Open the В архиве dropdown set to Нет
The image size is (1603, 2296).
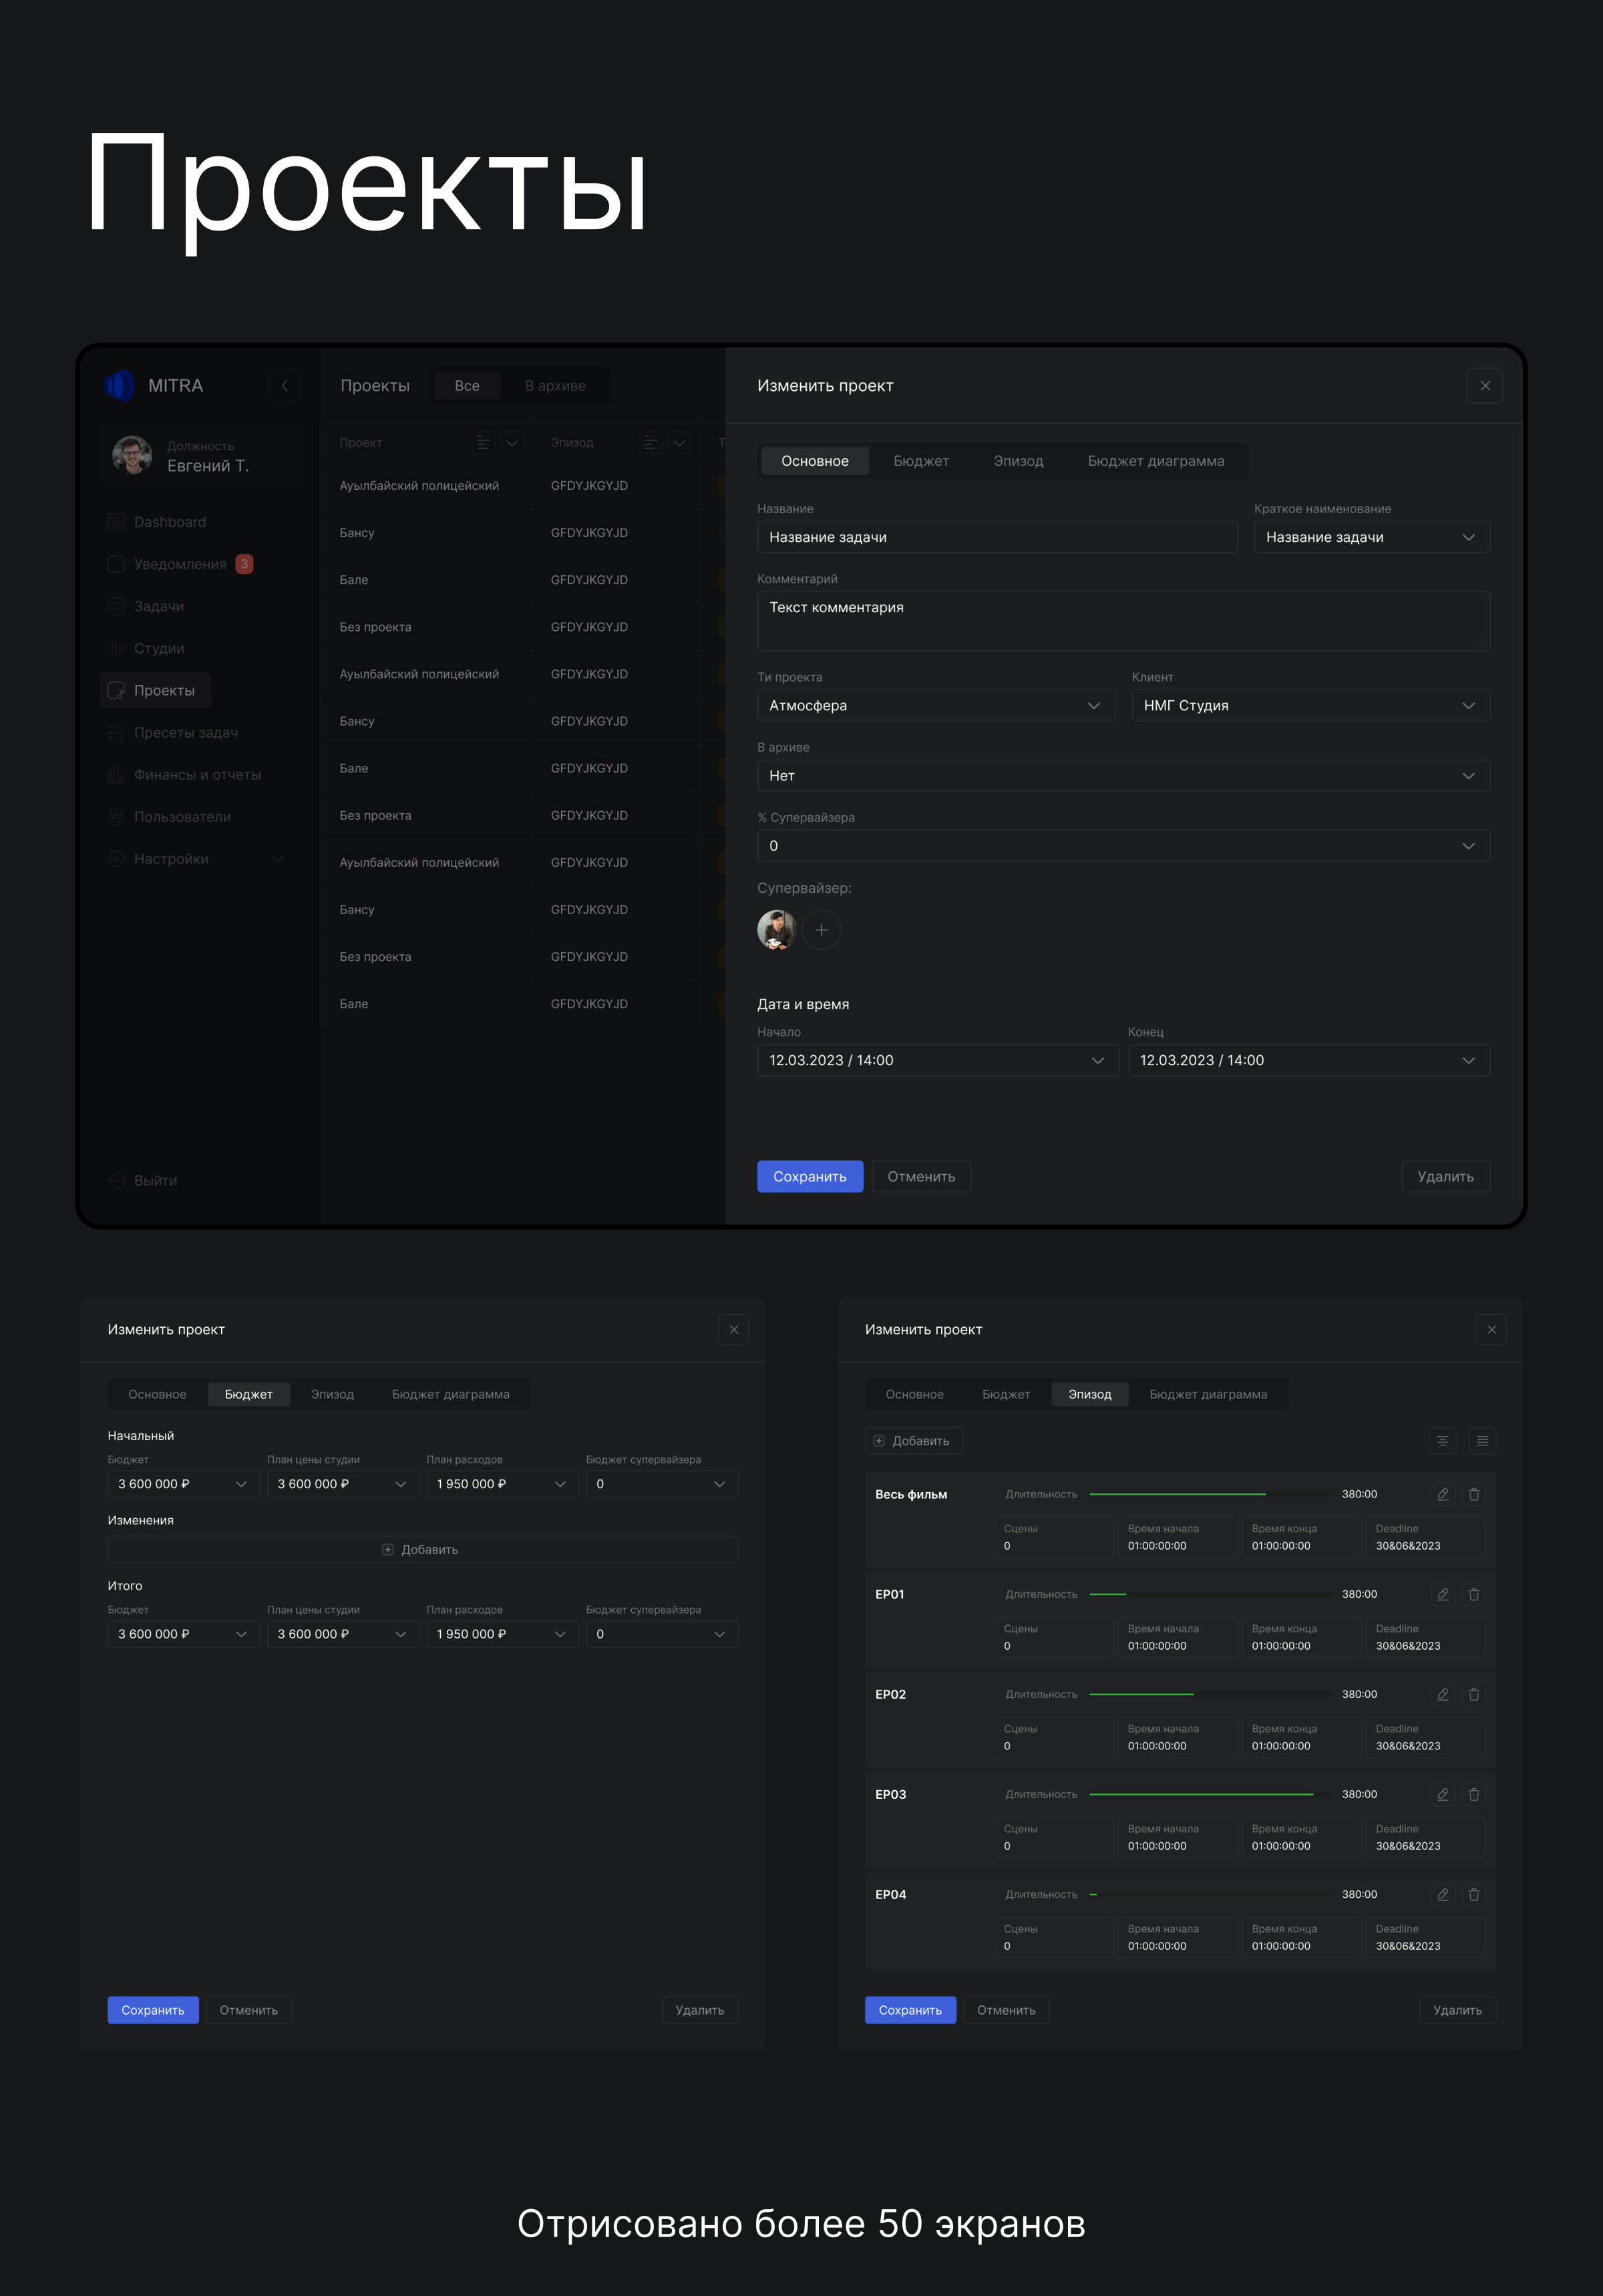(x=1122, y=775)
